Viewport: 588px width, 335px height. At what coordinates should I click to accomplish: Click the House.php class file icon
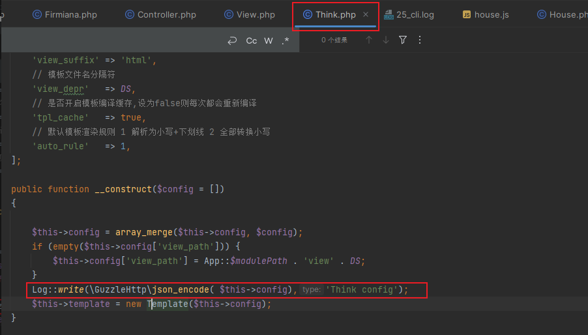point(542,14)
